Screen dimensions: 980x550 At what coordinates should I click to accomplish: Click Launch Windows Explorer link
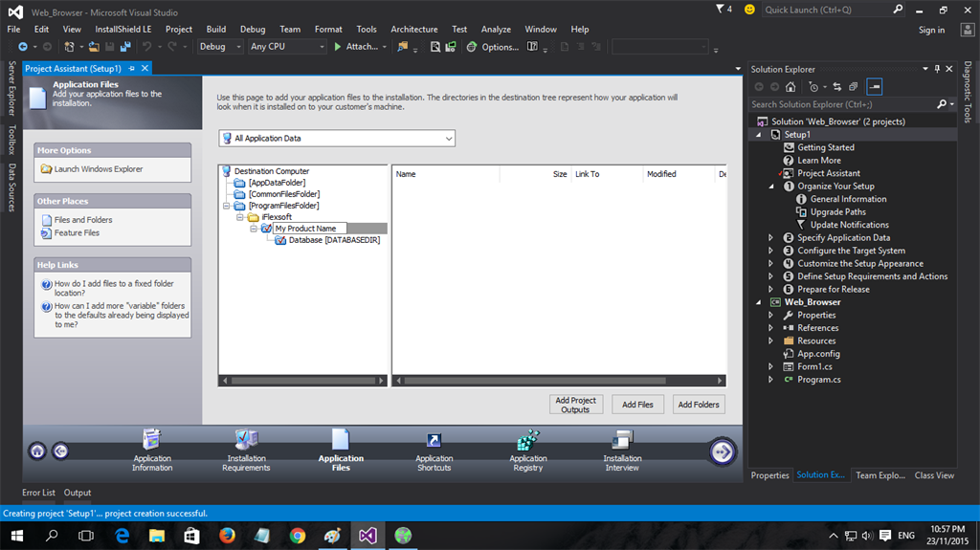[99, 168]
